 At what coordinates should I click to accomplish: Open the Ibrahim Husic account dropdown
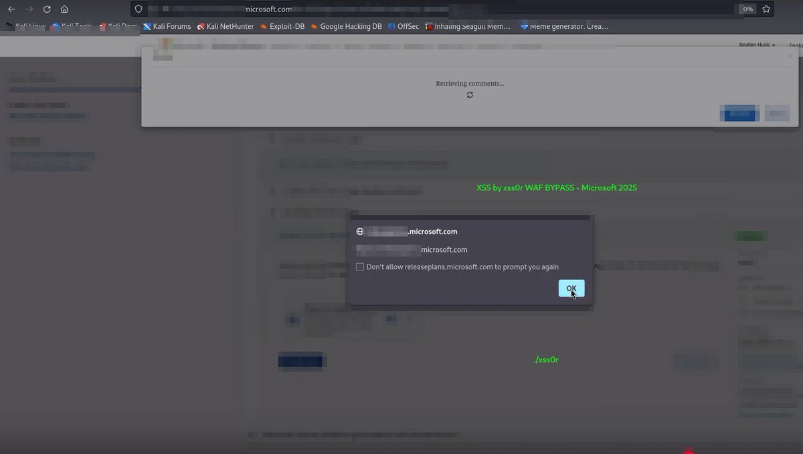[x=754, y=45]
